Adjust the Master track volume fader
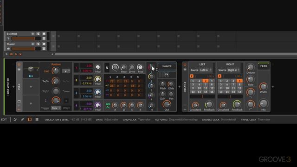Screen dimensions: 297x167 coord(26,49)
